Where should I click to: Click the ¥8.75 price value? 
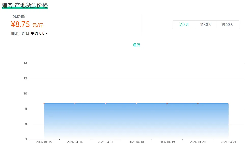click(x=20, y=24)
